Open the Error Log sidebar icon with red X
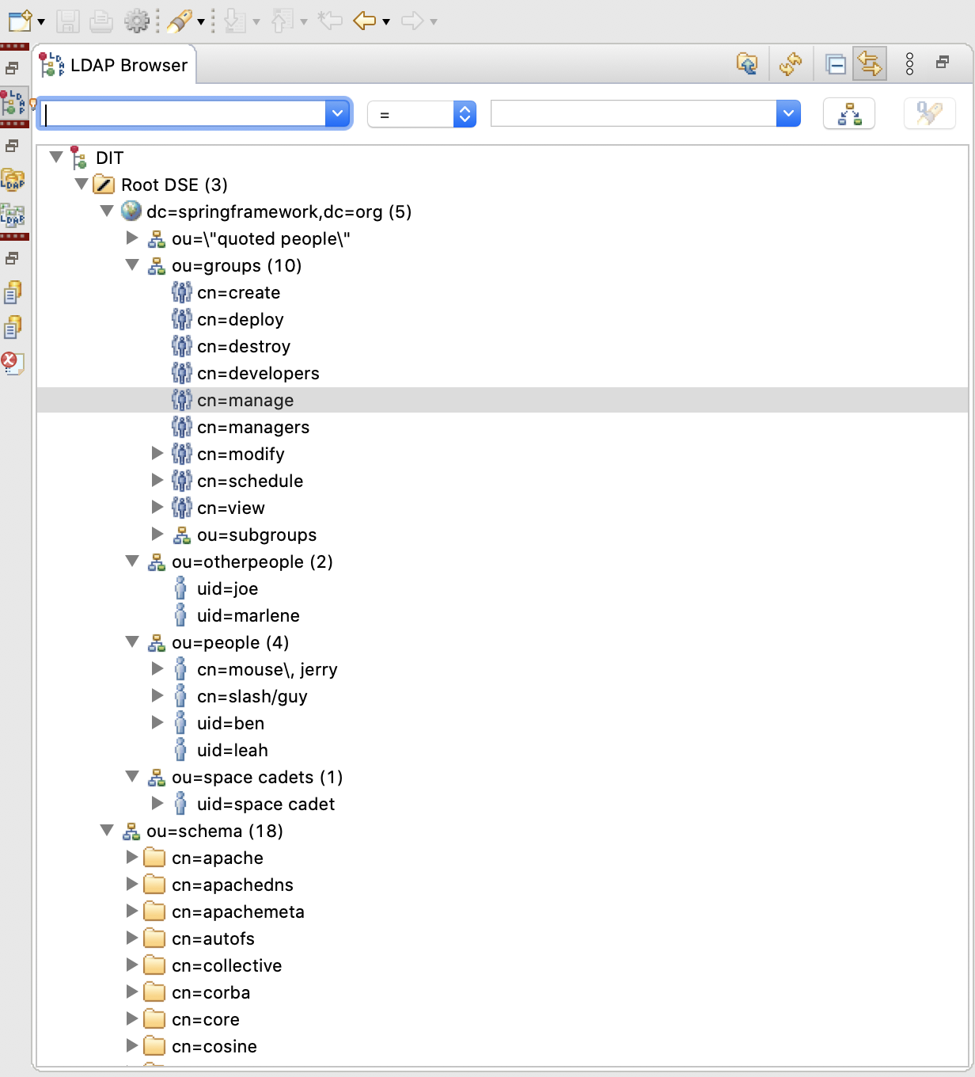Image resolution: width=975 pixels, height=1077 pixels. [x=12, y=363]
